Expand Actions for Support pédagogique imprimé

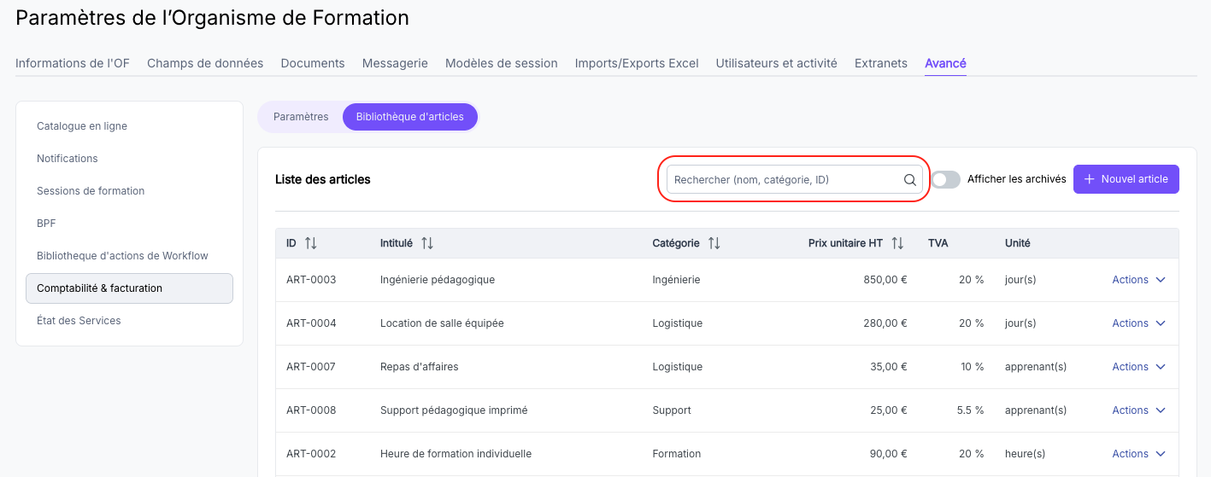click(x=1138, y=410)
